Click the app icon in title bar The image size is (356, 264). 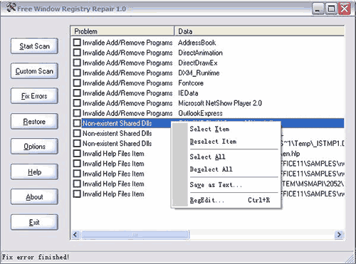(x=11, y=8)
